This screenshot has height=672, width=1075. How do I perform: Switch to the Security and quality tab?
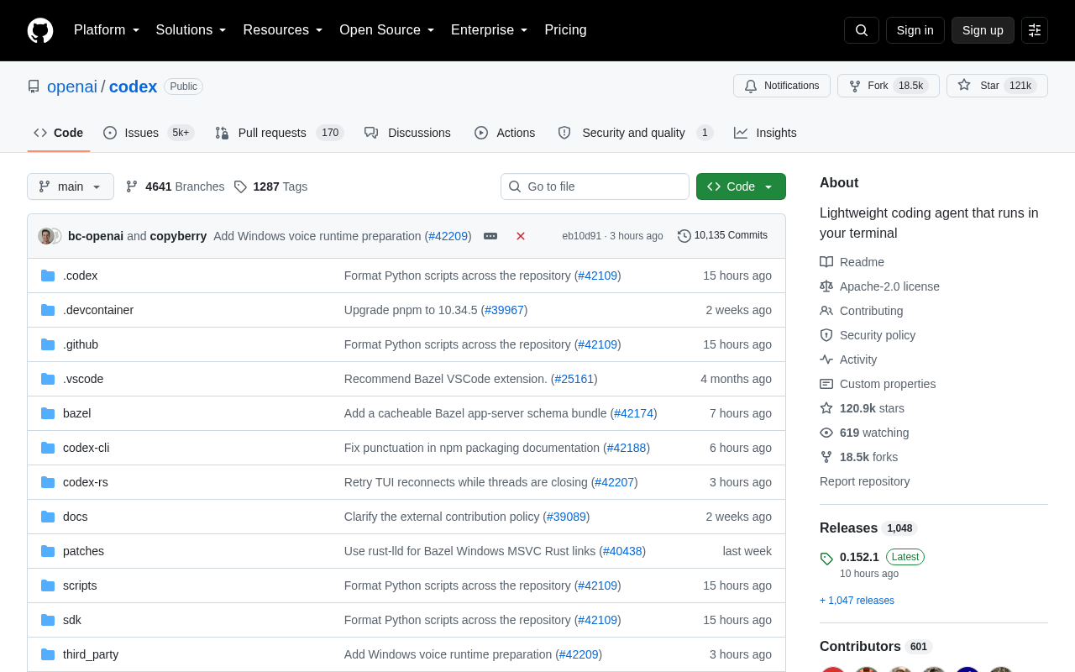coord(635,133)
